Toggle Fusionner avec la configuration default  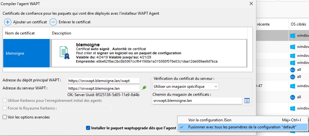point(242,127)
